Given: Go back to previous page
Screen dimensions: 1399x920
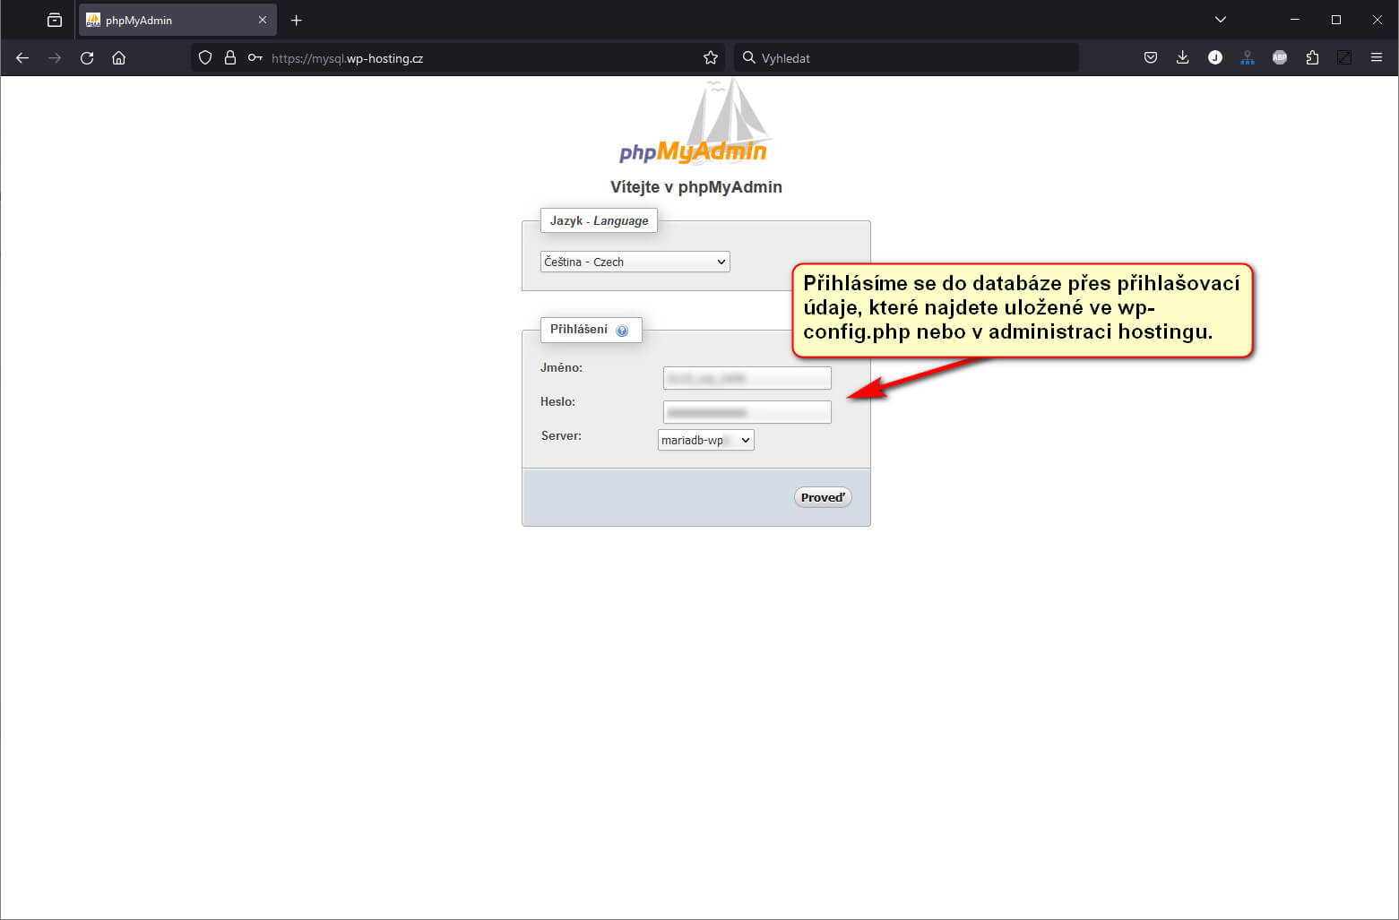Looking at the screenshot, I should click(22, 58).
